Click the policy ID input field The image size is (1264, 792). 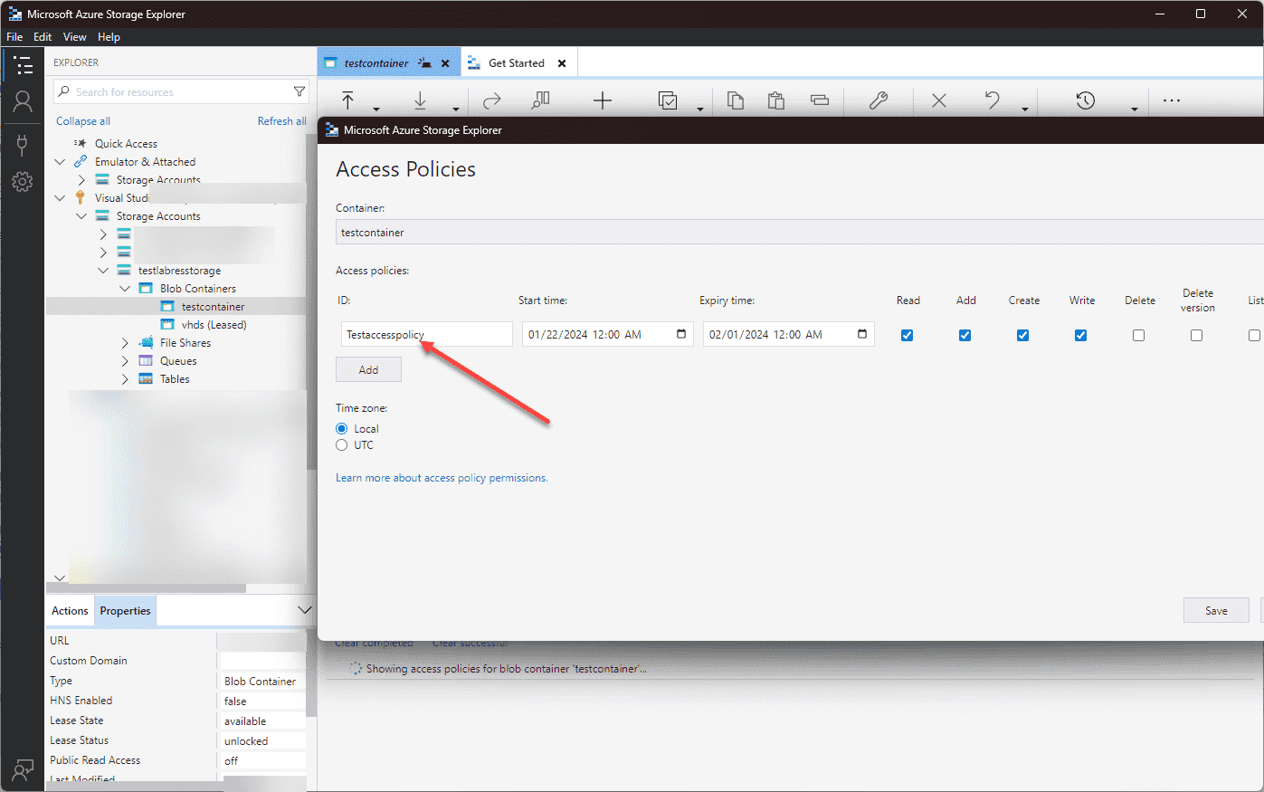click(427, 334)
